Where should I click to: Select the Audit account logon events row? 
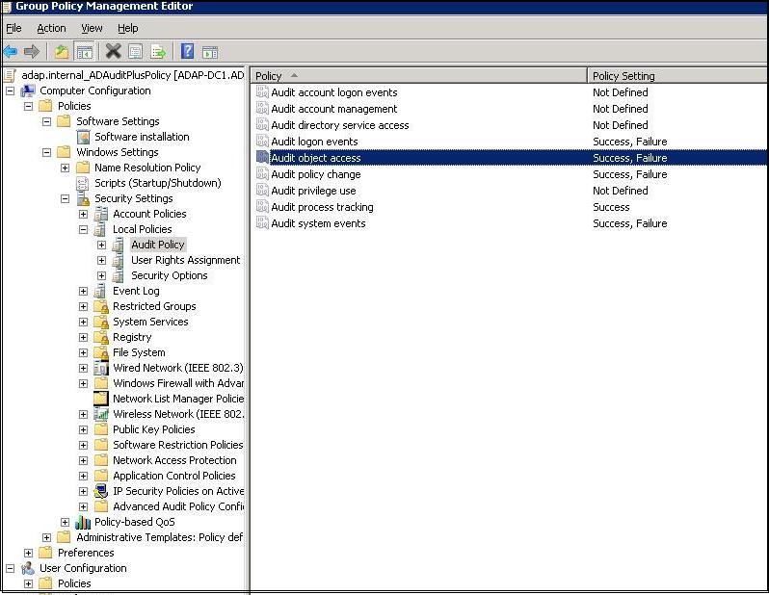(x=510, y=92)
